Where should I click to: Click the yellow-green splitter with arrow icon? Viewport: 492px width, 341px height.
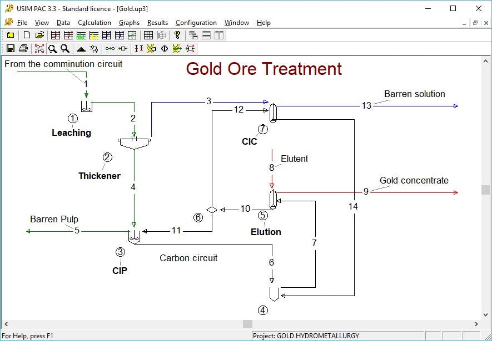point(177,48)
